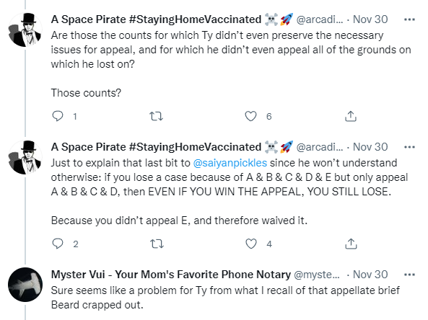Open first A Space Pirate display name

point(156,19)
